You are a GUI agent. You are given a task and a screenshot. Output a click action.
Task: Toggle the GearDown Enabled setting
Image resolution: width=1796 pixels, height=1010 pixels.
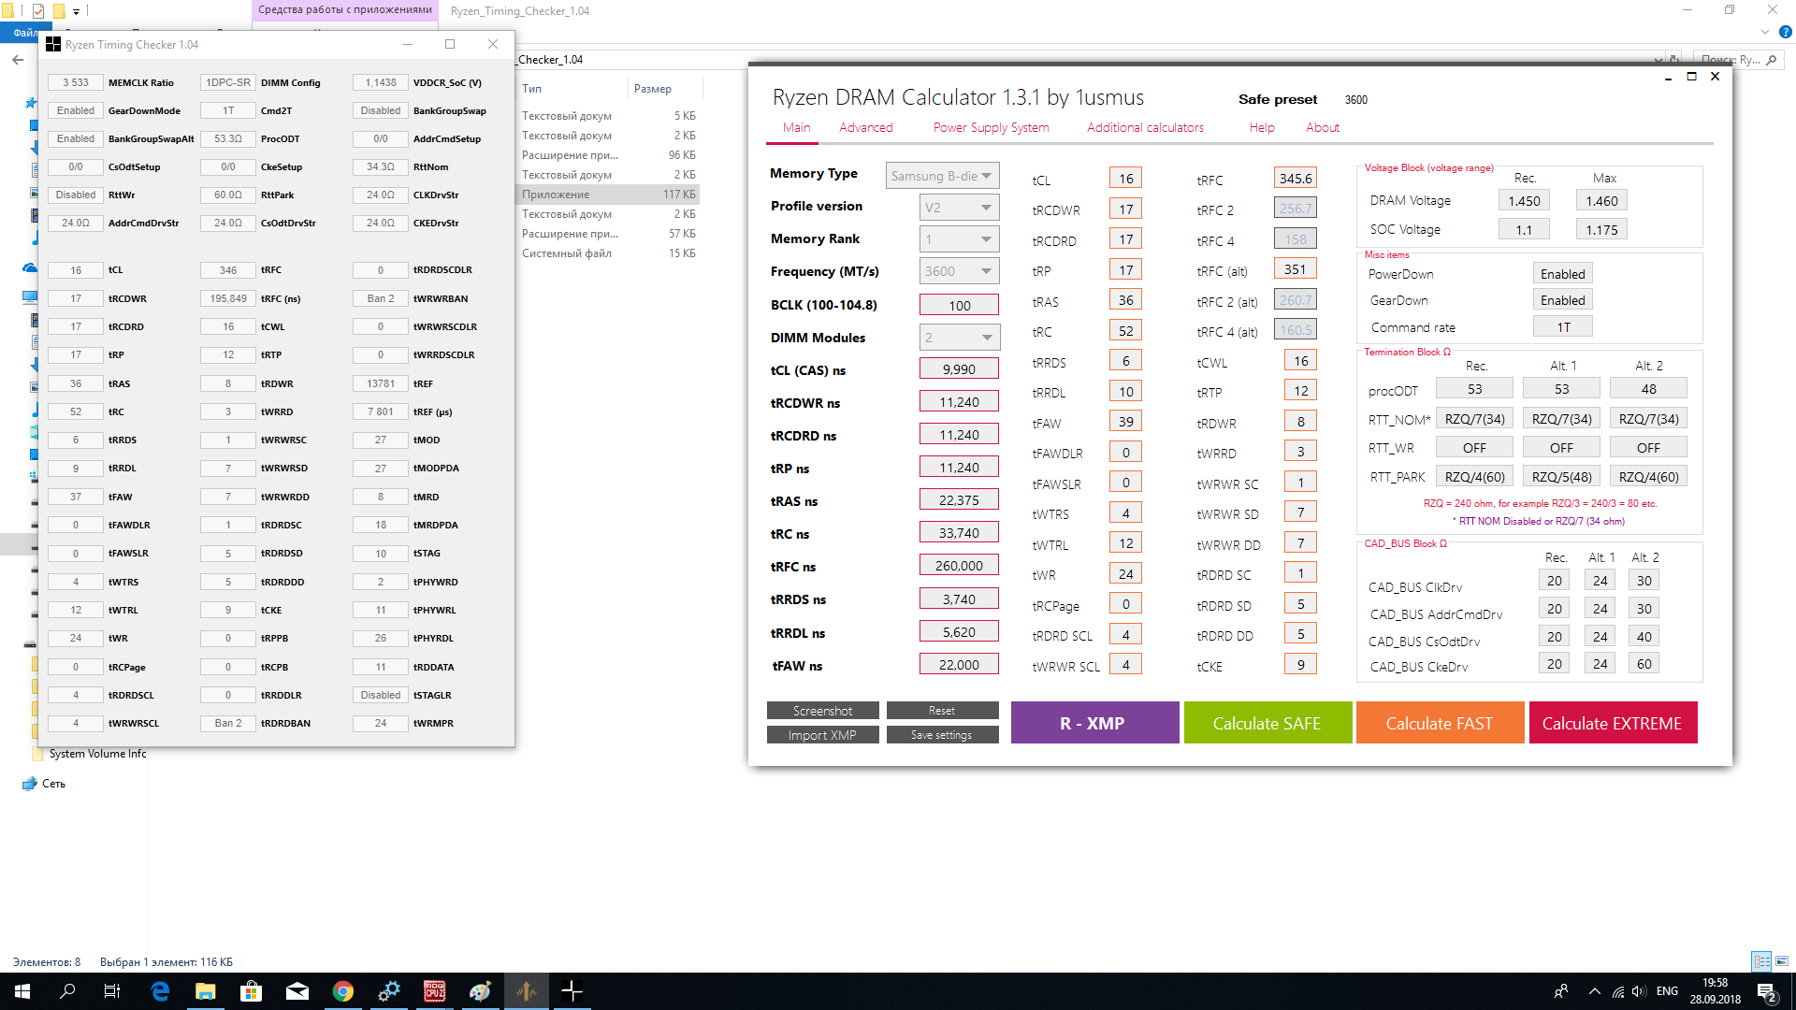click(x=1562, y=300)
